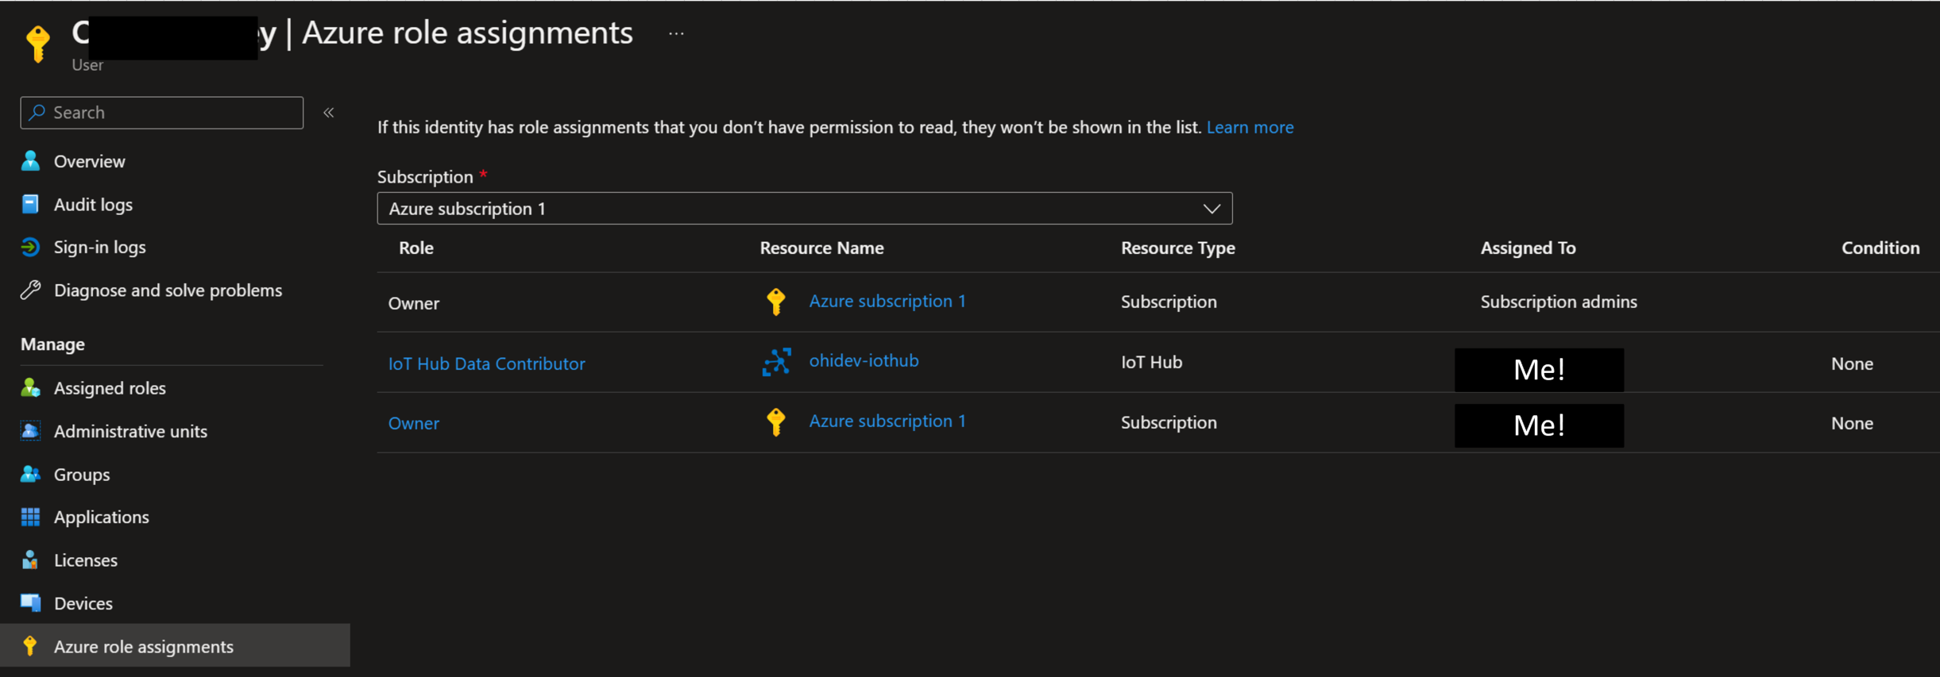Click the Licenses icon

[x=30, y=560]
